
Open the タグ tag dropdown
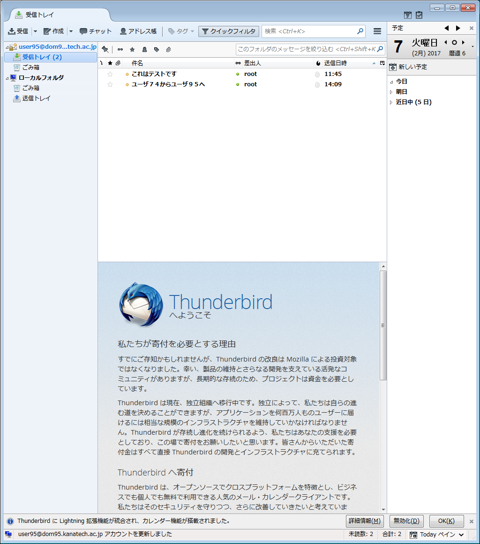181,31
